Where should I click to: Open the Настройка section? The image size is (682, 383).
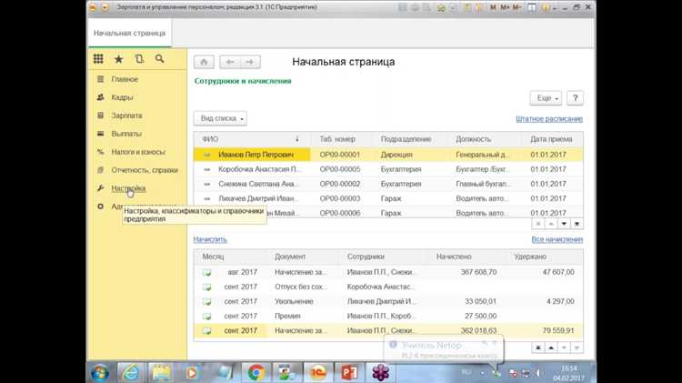click(128, 188)
